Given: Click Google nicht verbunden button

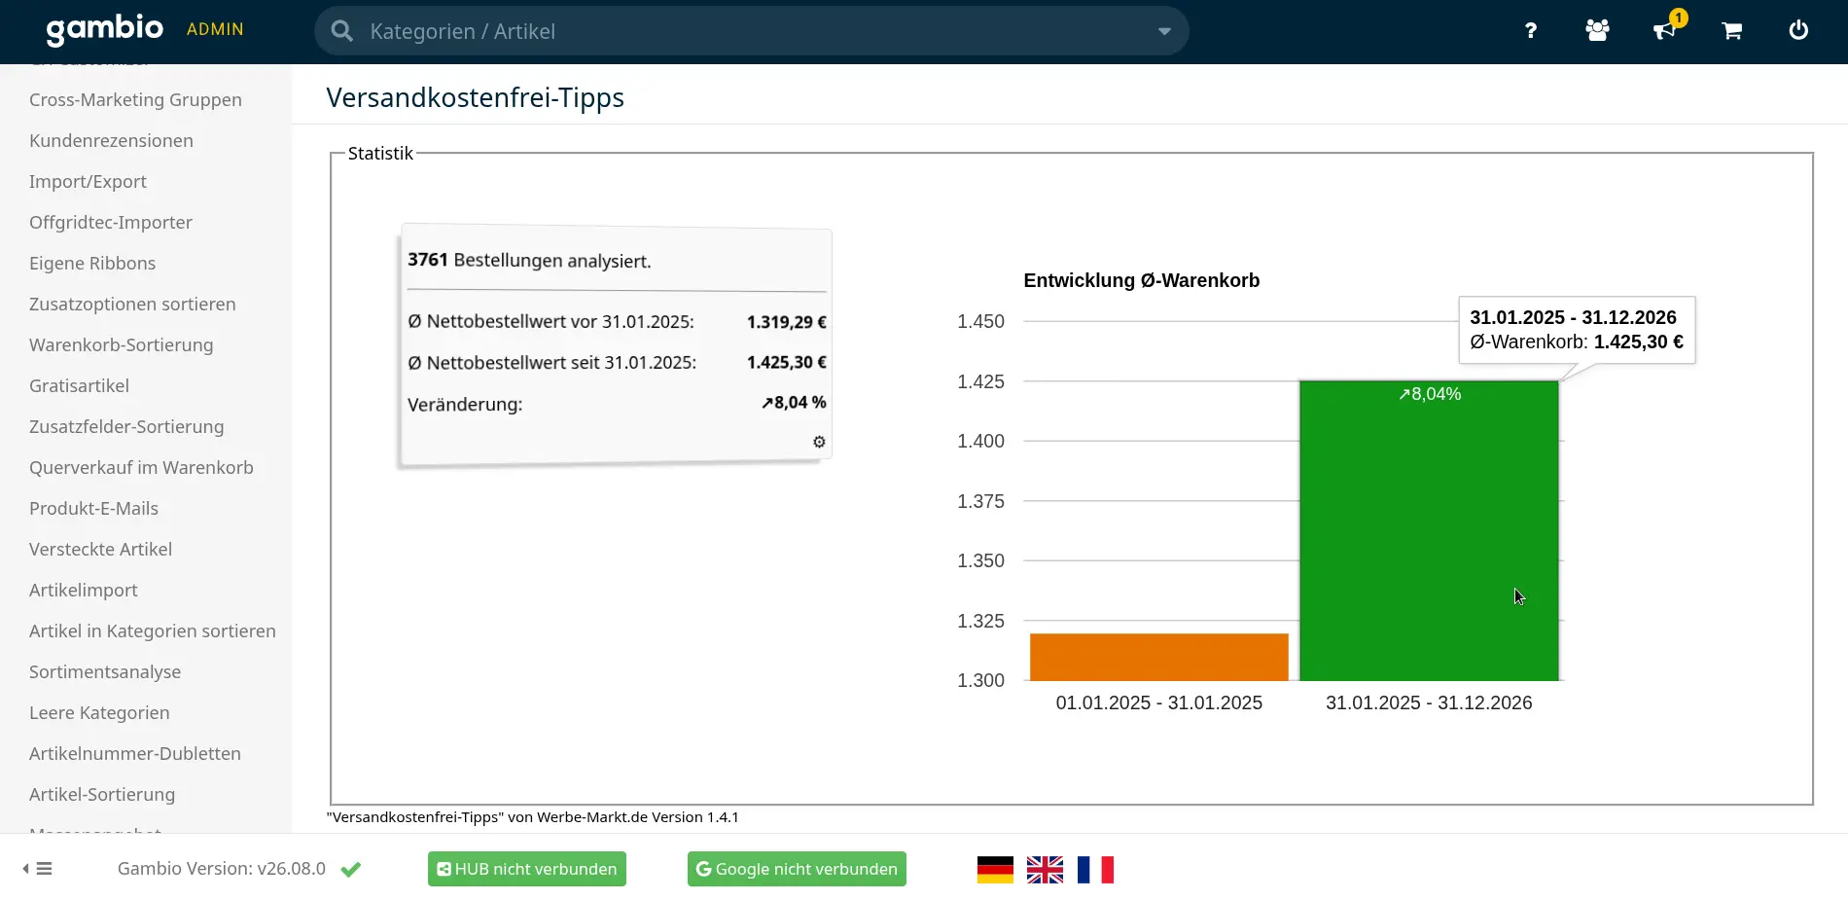Looking at the screenshot, I should 797,869.
